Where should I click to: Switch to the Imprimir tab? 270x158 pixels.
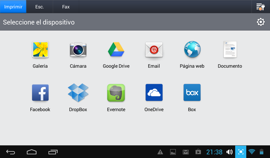13,7
